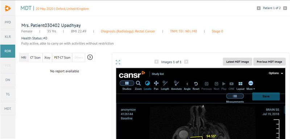Open the KLR sidebar section

(8, 37)
